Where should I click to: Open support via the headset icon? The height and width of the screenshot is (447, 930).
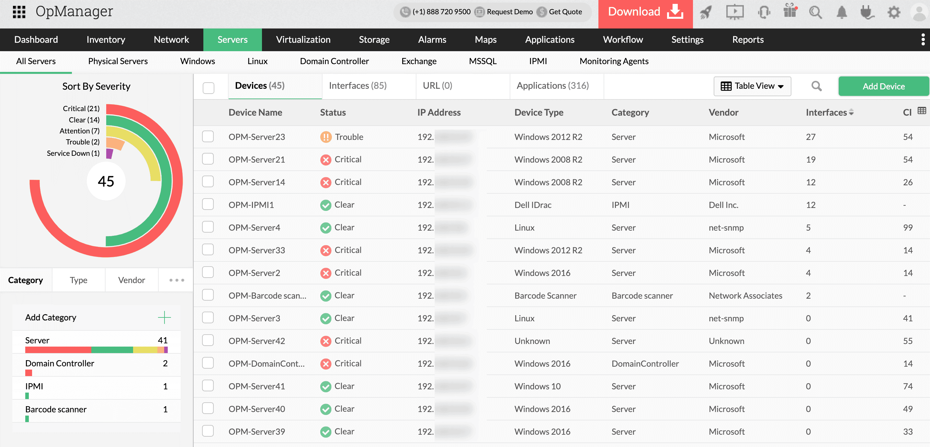click(x=764, y=12)
